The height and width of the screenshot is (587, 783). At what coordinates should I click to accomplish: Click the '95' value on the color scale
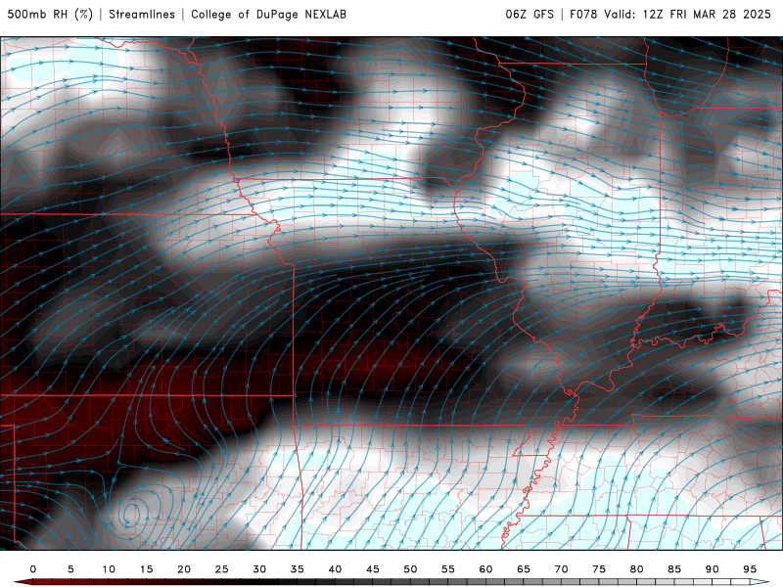[x=750, y=569]
